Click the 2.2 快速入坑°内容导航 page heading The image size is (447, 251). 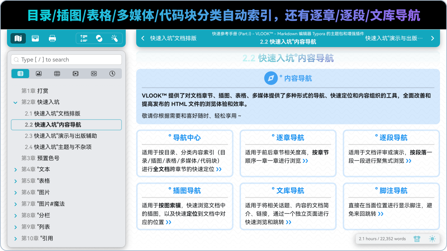coord(288,58)
